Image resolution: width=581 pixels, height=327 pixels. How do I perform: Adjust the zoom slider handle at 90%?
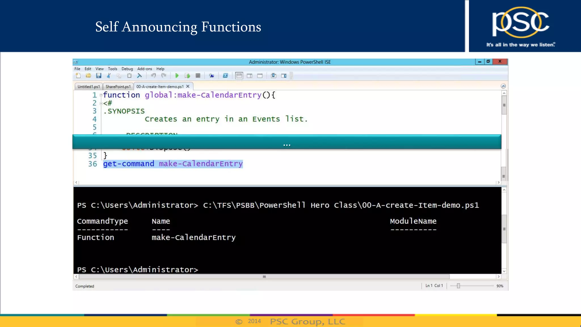click(458, 286)
